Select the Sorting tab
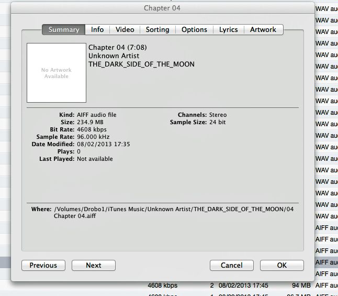The image size is (338, 296). pyautogui.click(x=157, y=29)
